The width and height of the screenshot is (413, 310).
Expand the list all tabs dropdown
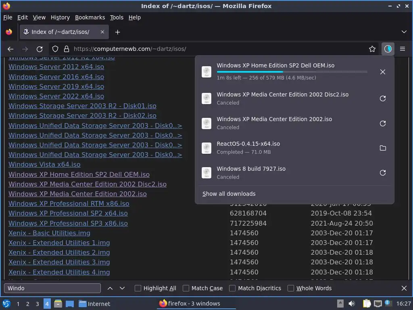coord(404,32)
